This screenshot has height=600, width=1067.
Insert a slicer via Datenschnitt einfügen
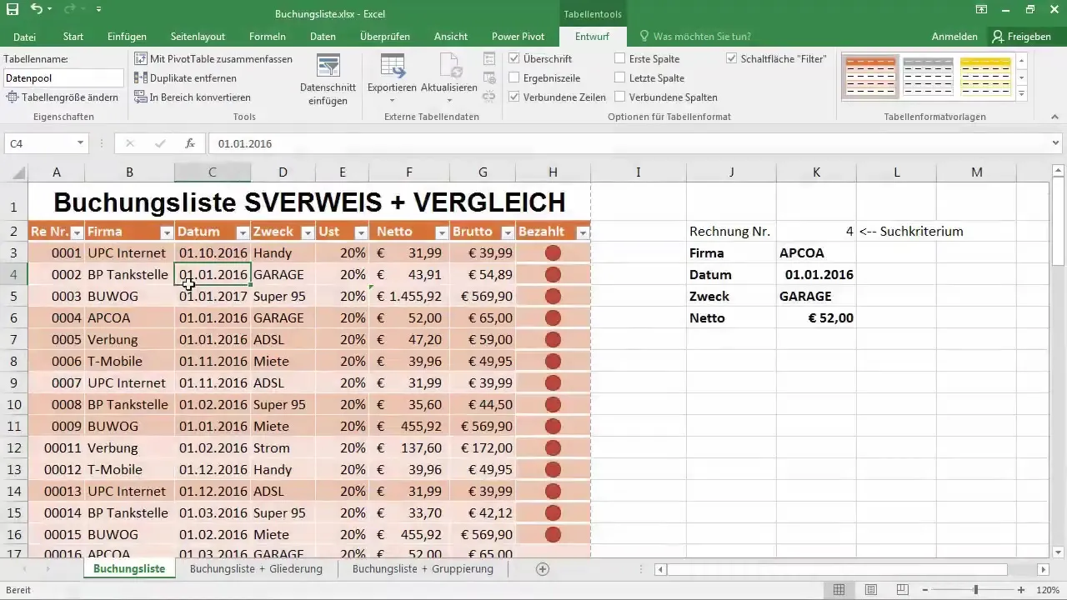328,80
